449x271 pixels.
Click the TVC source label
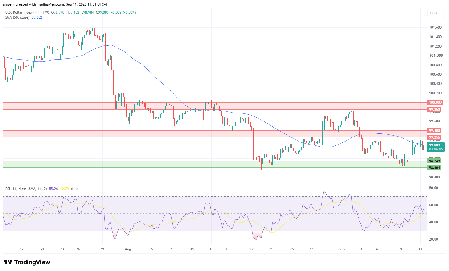coord(46,12)
